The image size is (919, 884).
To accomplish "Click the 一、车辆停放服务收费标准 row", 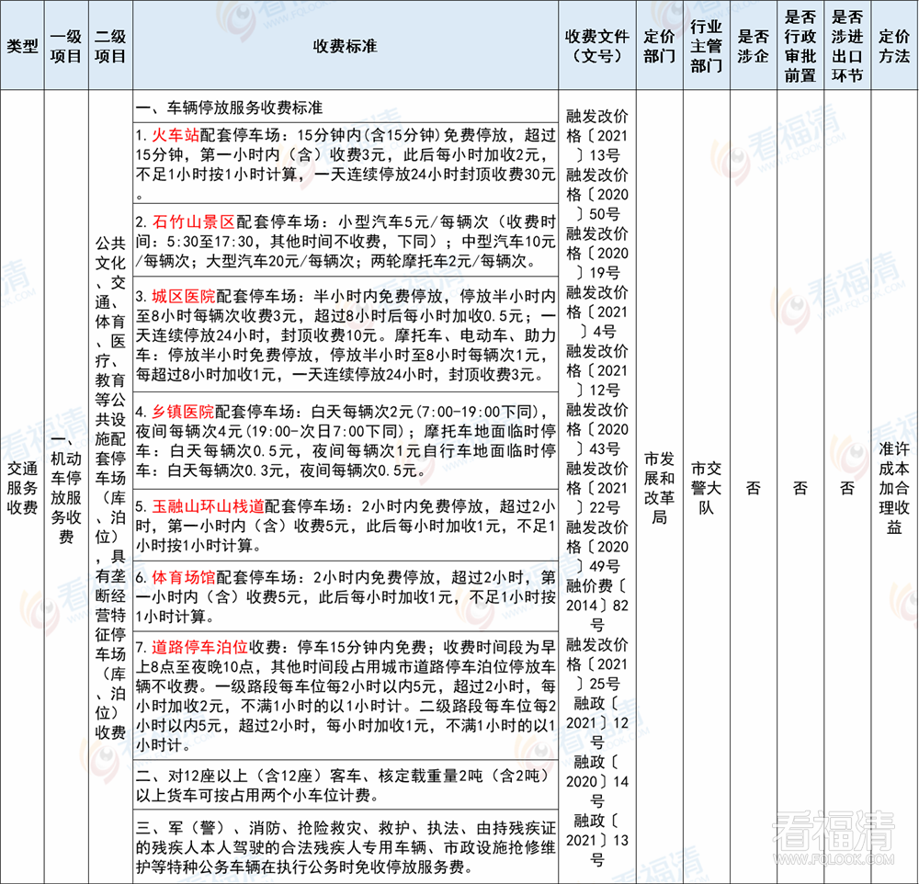I will point(346,108).
